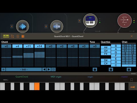Select MIDI channel 2

pos(132,63)
